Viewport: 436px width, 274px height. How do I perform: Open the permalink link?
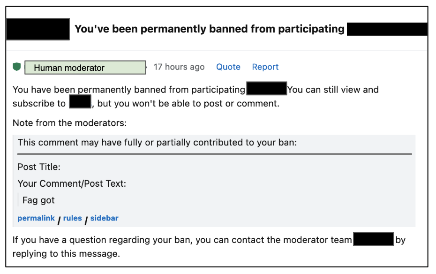[36, 218]
